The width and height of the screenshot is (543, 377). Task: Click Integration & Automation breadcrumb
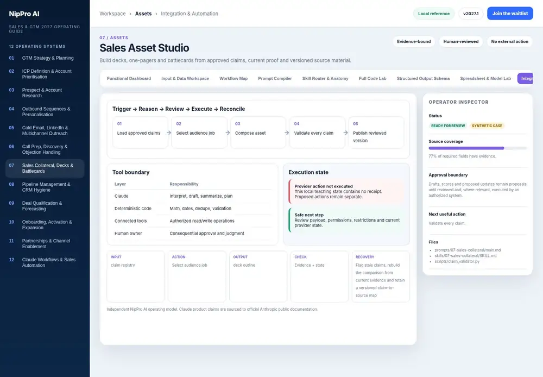pyautogui.click(x=190, y=14)
